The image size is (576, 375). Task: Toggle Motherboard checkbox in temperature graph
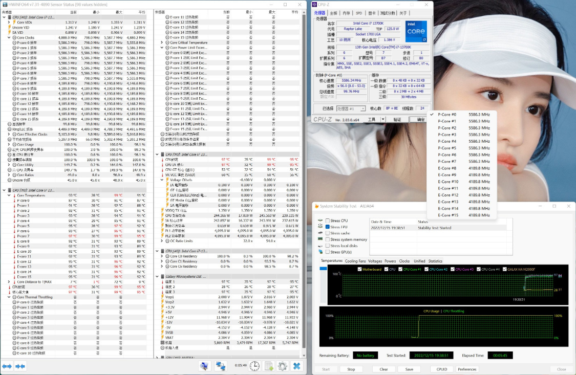[x=360, y=269]
